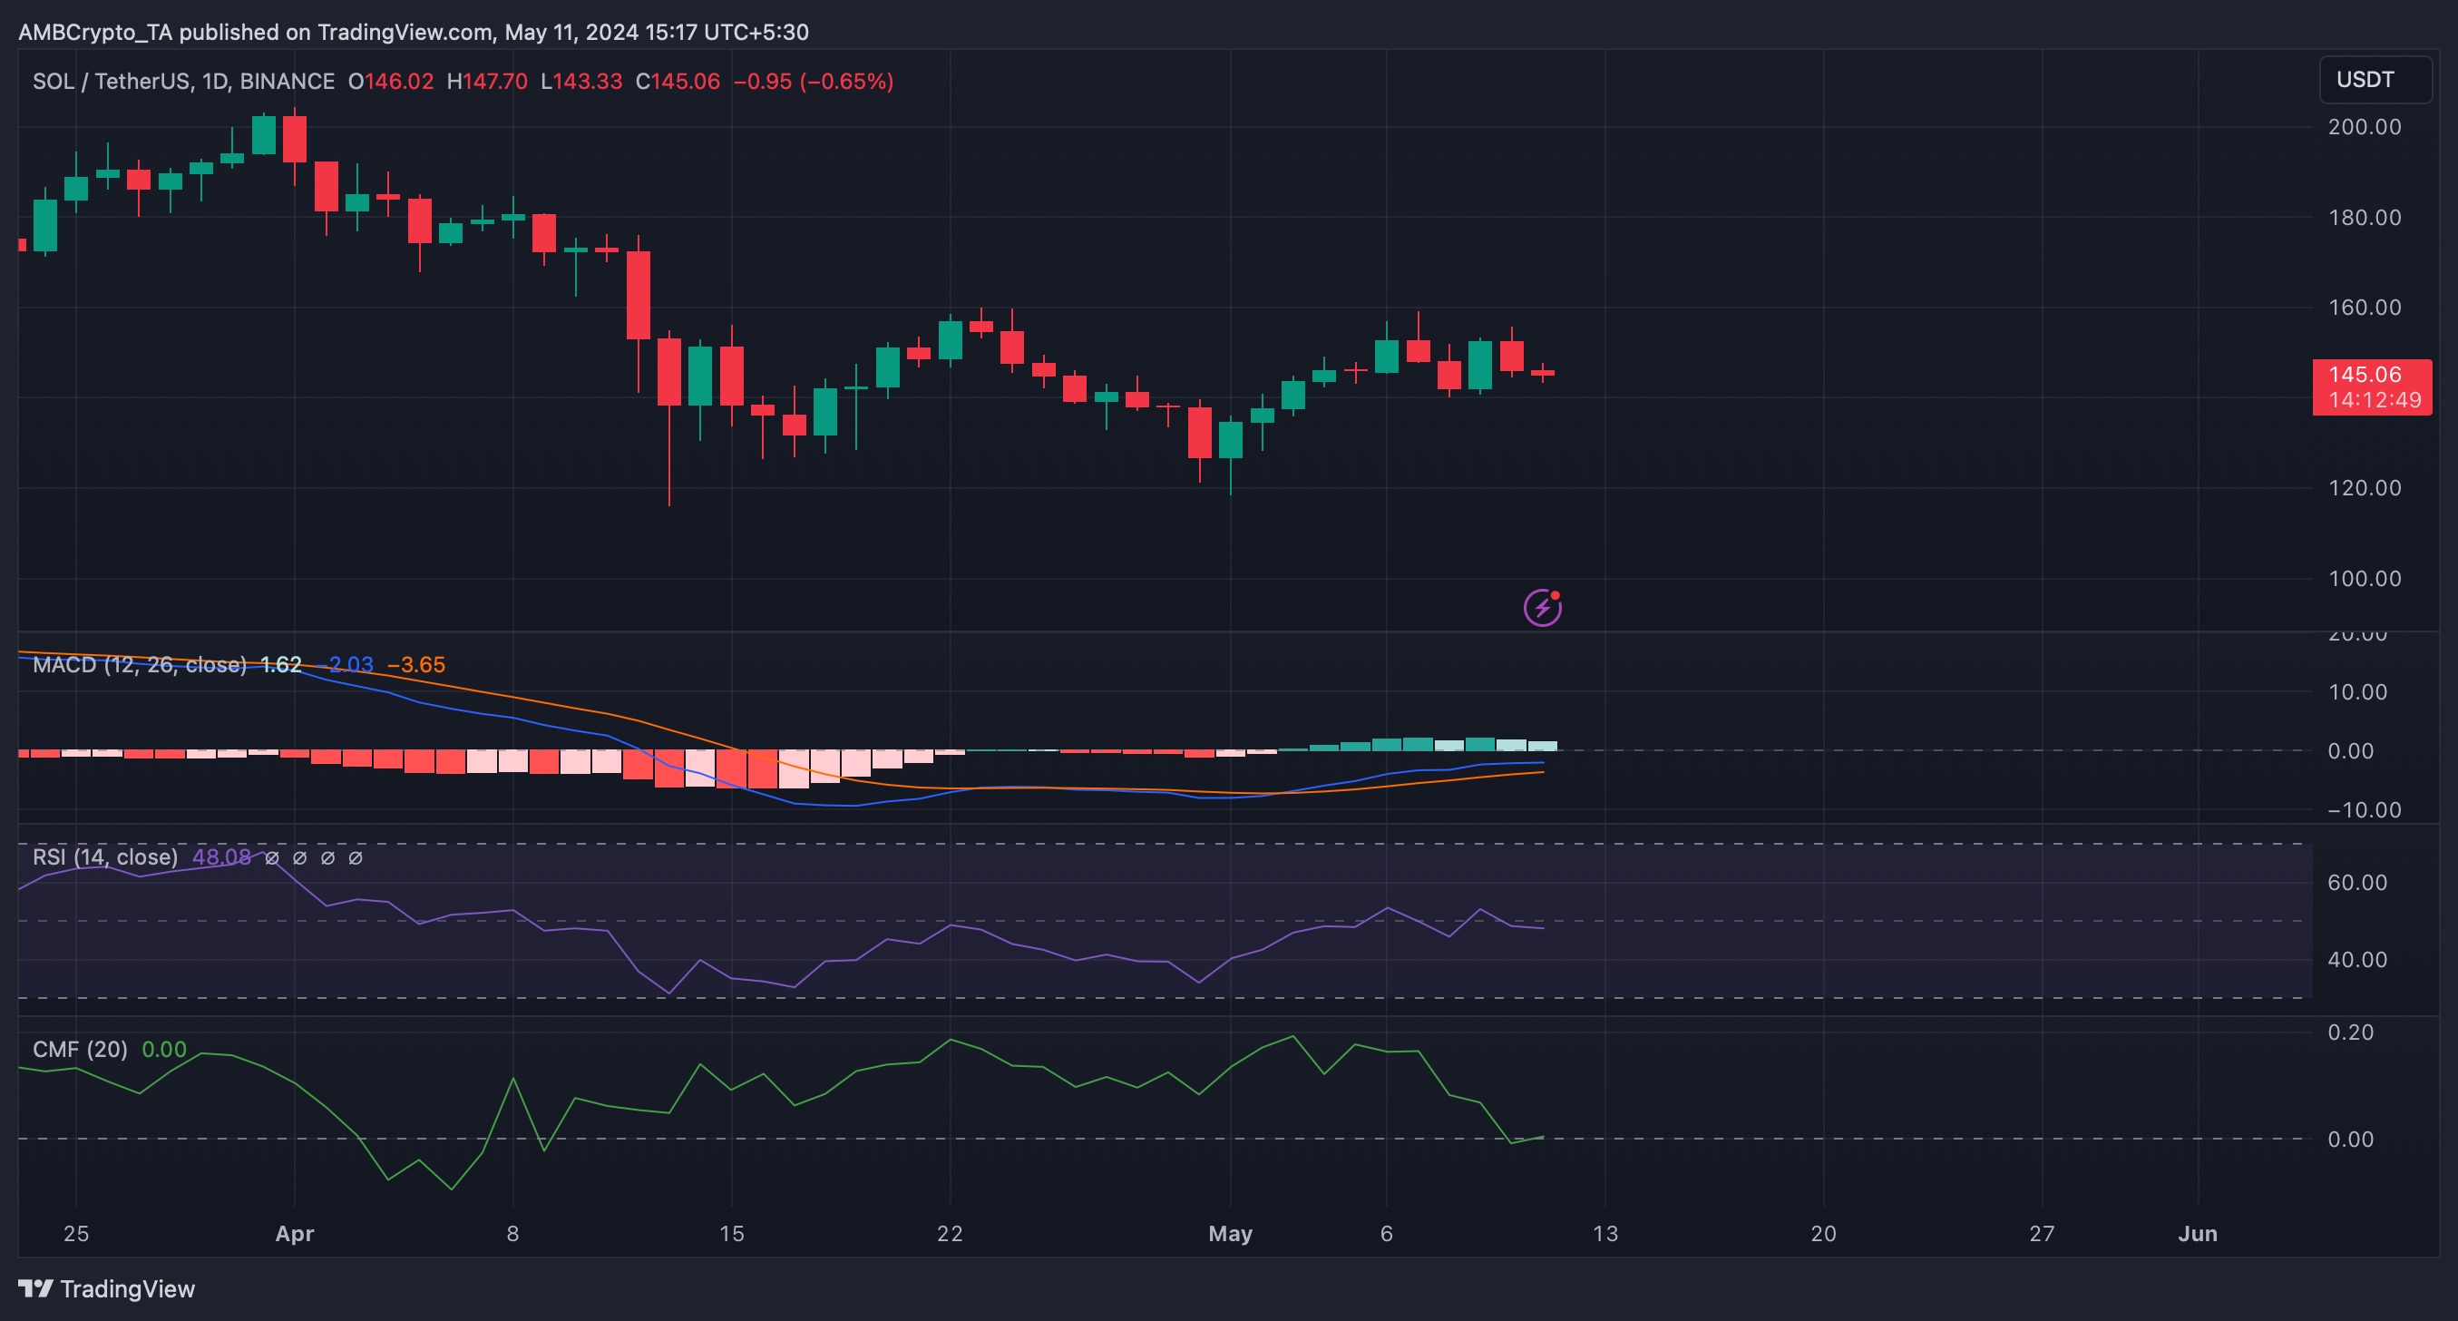Viewport: 2458px width, 1321px height.
Task: Select the CMF (20) indicator title
Action: [80, 1049]
